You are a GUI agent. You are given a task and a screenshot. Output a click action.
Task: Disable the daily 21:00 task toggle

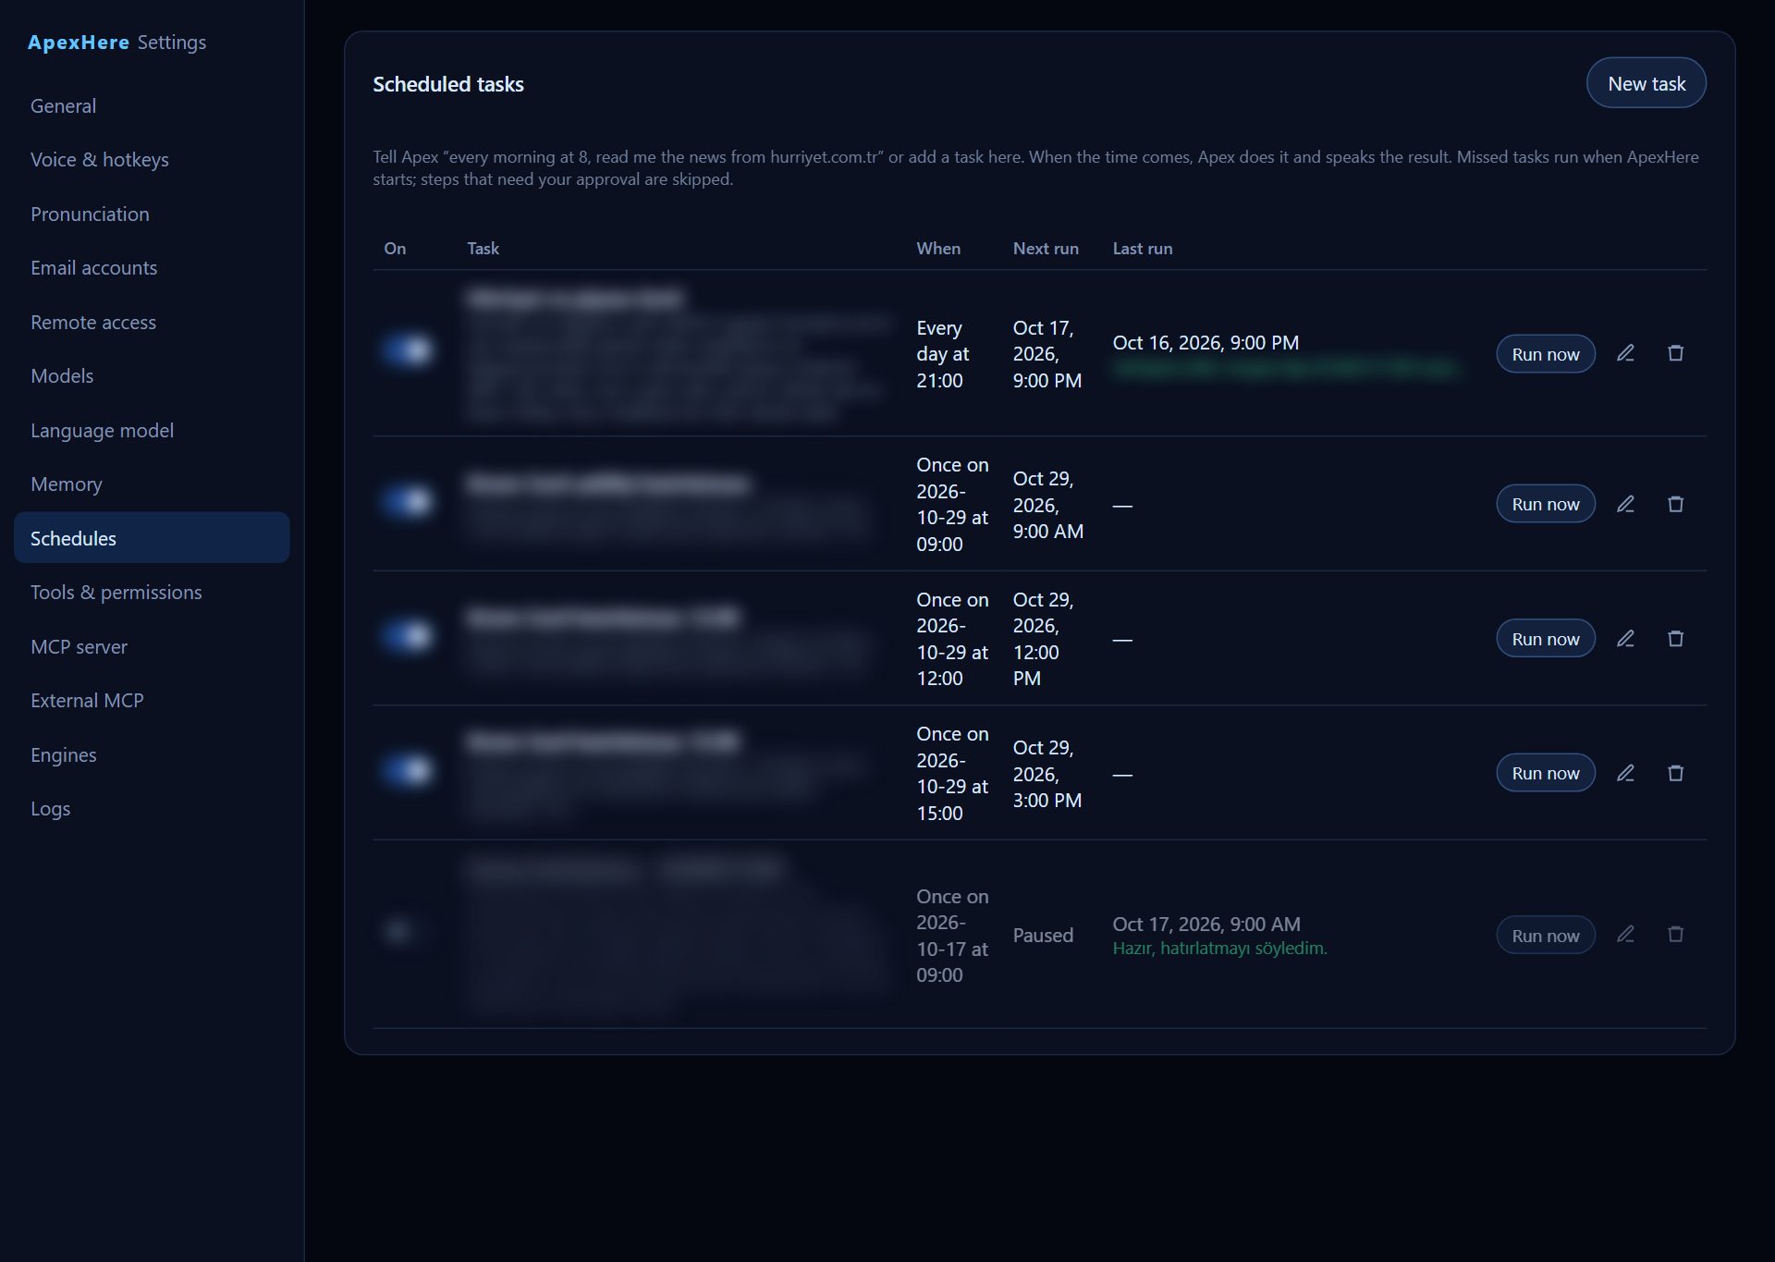[408, 350]
